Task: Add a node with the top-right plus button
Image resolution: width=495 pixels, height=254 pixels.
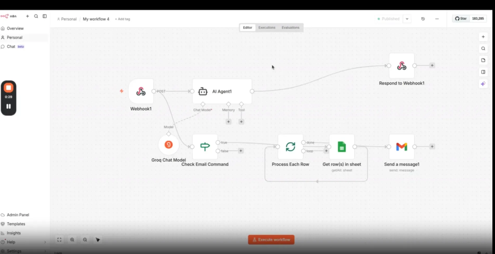Action: click(x=483, y=37)
